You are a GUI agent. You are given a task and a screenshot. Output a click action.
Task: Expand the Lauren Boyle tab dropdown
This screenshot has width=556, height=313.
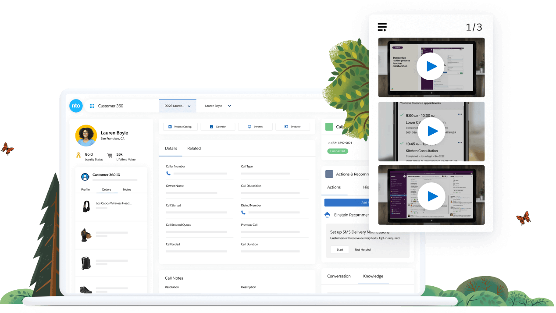coord(229,106)
